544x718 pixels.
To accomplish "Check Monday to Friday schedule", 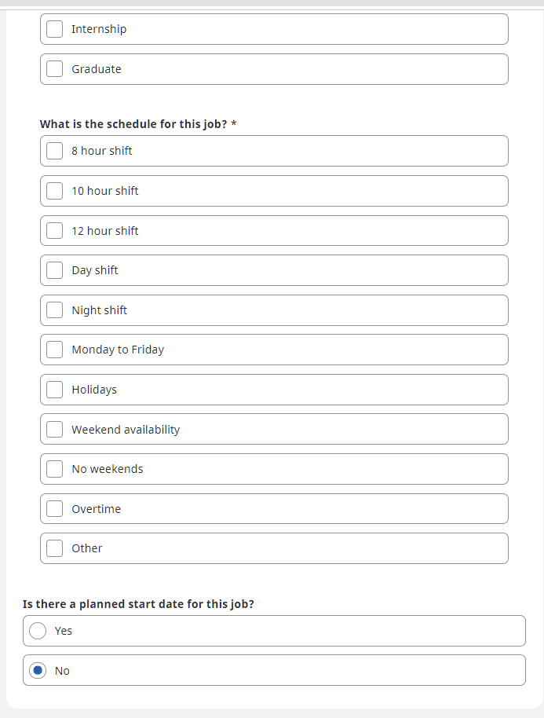I will [54, 350].
